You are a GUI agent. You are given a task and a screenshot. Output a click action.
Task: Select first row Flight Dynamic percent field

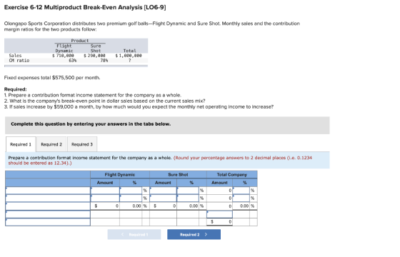click(131, 191)
